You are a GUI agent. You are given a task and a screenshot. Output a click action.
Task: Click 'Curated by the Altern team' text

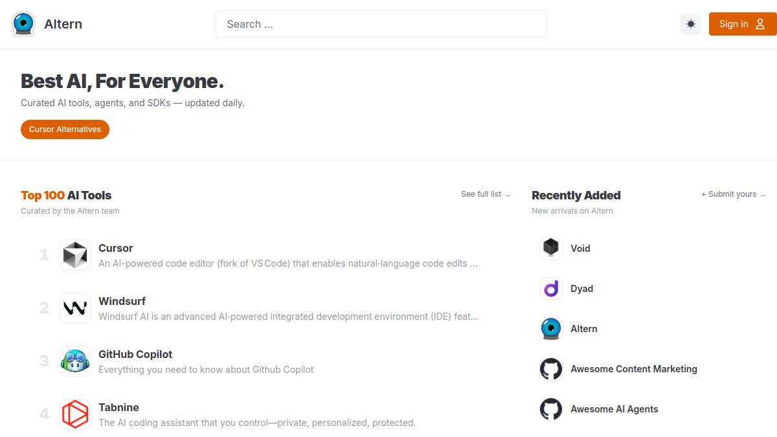tap(70, 211)
